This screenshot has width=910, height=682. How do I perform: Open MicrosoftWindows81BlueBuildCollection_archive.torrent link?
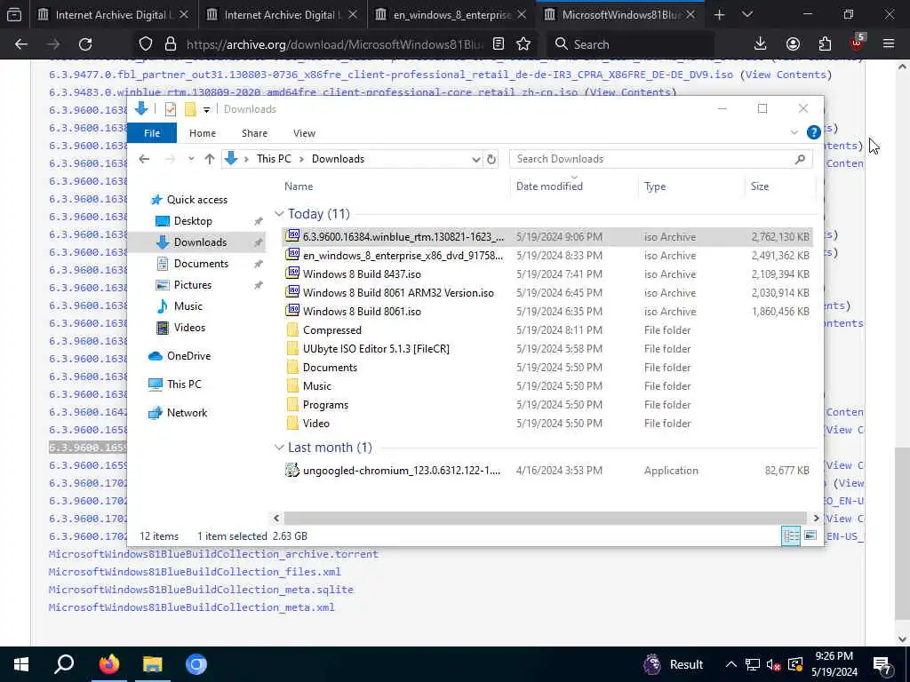click(x=213, y=554)
